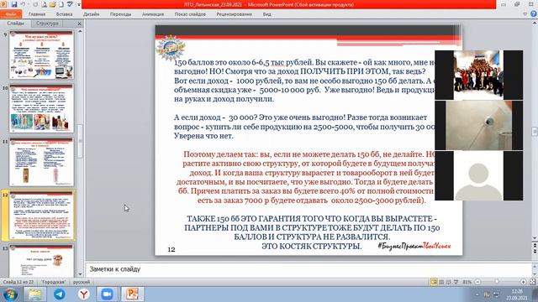Show hidden system tray icons arrow
This screenshot has width=538, height=302.
(x=477, y=294)
